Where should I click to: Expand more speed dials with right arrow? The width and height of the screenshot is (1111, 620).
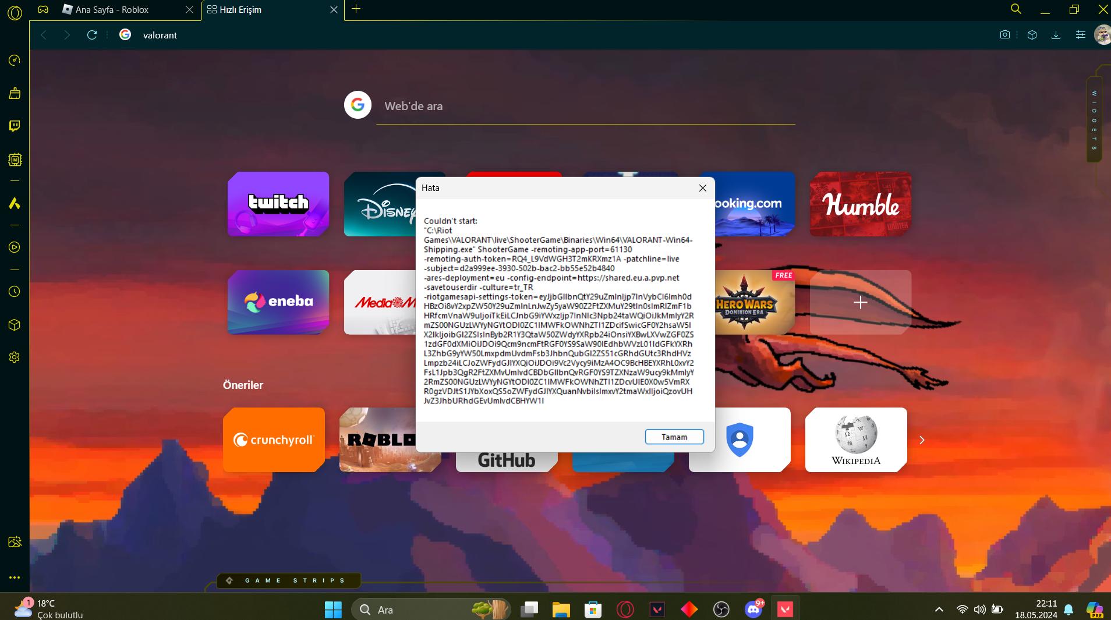pyautogui.click(x=922, y=440)
